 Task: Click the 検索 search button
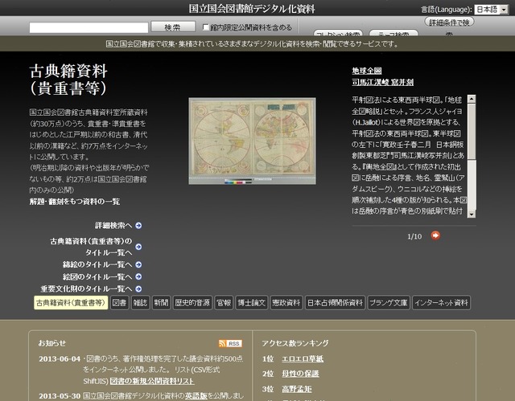click(x=173, y=27)
